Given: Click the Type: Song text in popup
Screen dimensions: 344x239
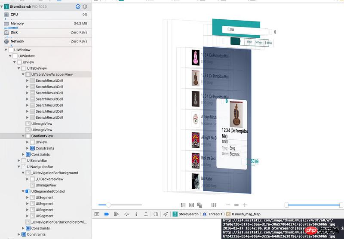Looking at the screenshot, I should point(228,148).
